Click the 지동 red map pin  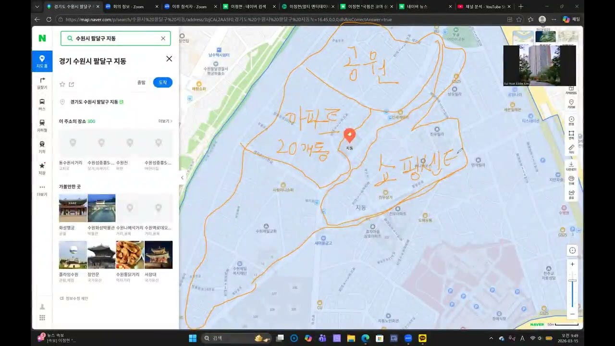point(350,136)
